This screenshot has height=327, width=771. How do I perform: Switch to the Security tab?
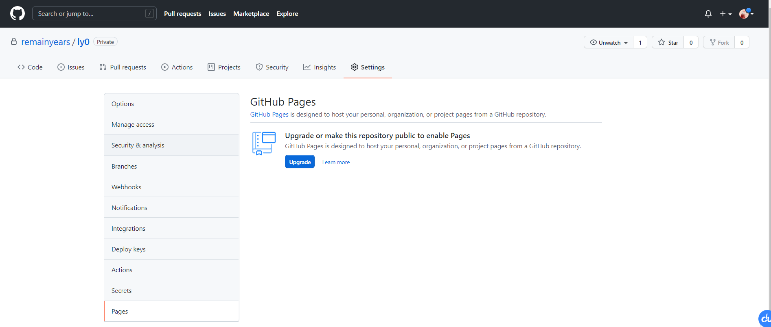pos(272,67)
